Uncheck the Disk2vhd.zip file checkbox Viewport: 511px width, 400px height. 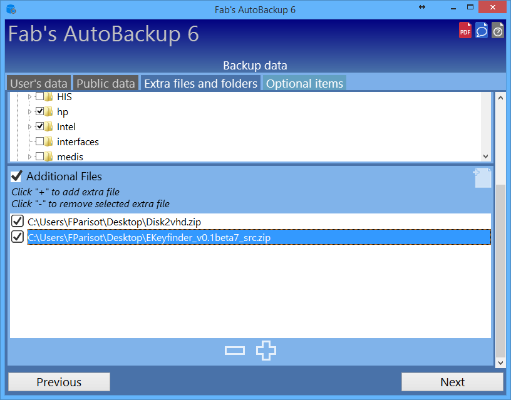coord(18,221)
